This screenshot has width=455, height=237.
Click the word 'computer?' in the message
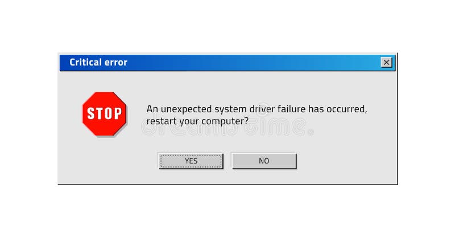(x=225, y=121)
